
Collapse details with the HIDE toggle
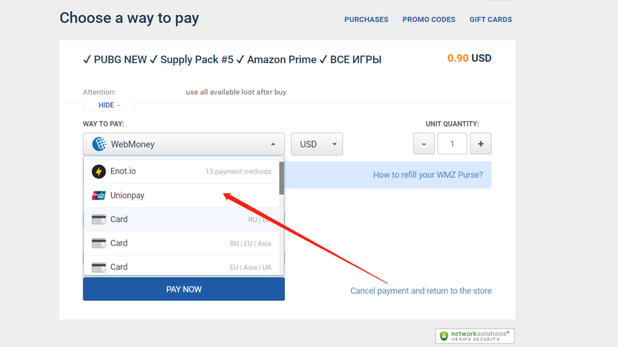pos(109,105)
